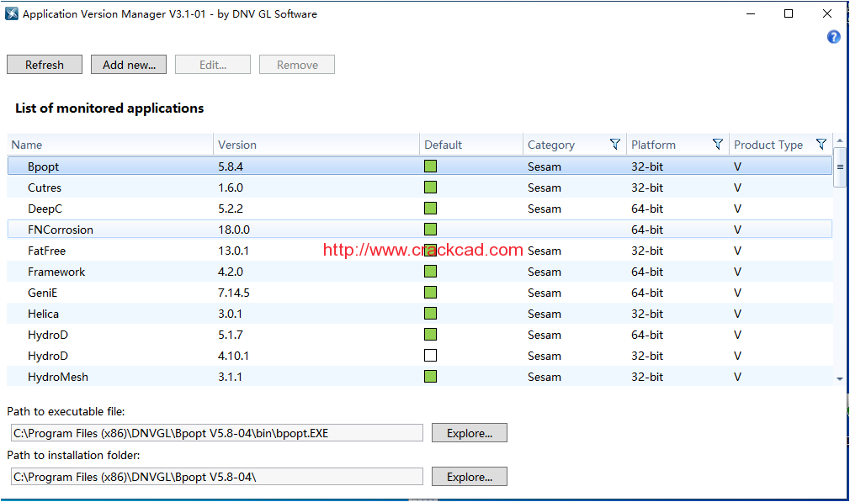Select the Helica row name
Viewport: 850px width, 502px height.
(x=44, y=314)
